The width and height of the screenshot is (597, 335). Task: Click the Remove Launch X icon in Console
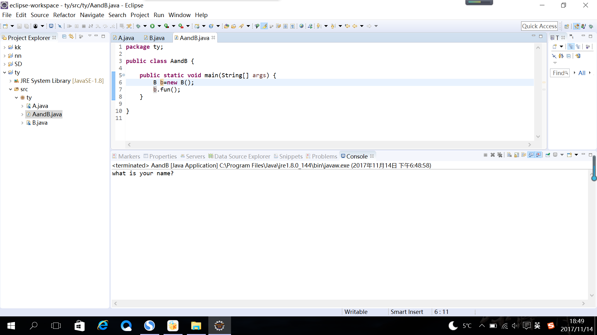pyautogui.click(x=493, y=155)
